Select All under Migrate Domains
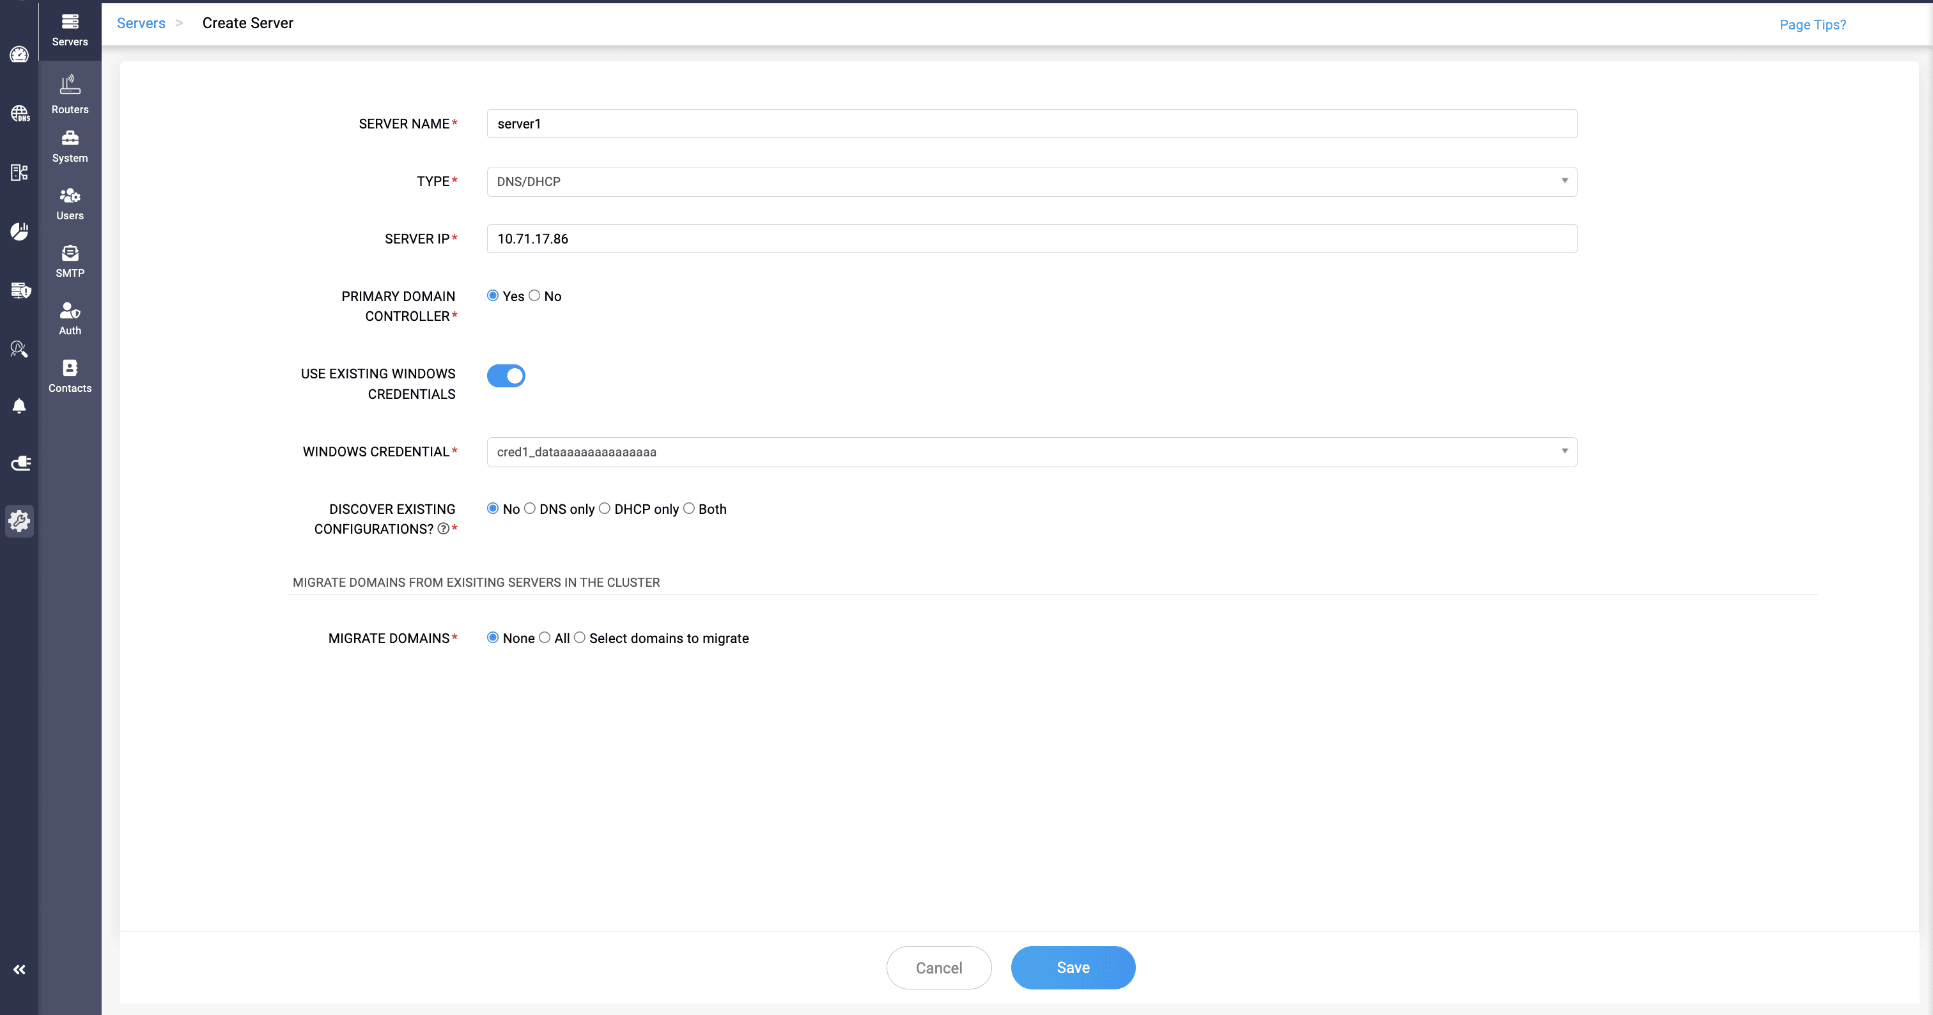 pos(545,638)
